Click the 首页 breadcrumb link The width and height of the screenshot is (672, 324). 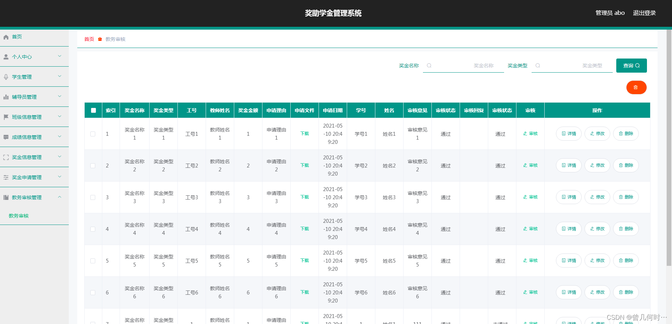pyautogui.click(x=89, y=39)
